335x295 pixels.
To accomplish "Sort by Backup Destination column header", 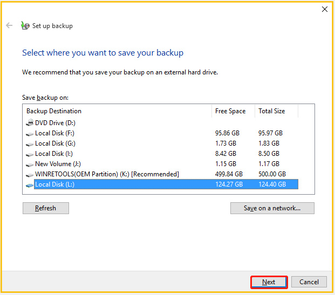I will pyautogui.click(x=117, y=111).
